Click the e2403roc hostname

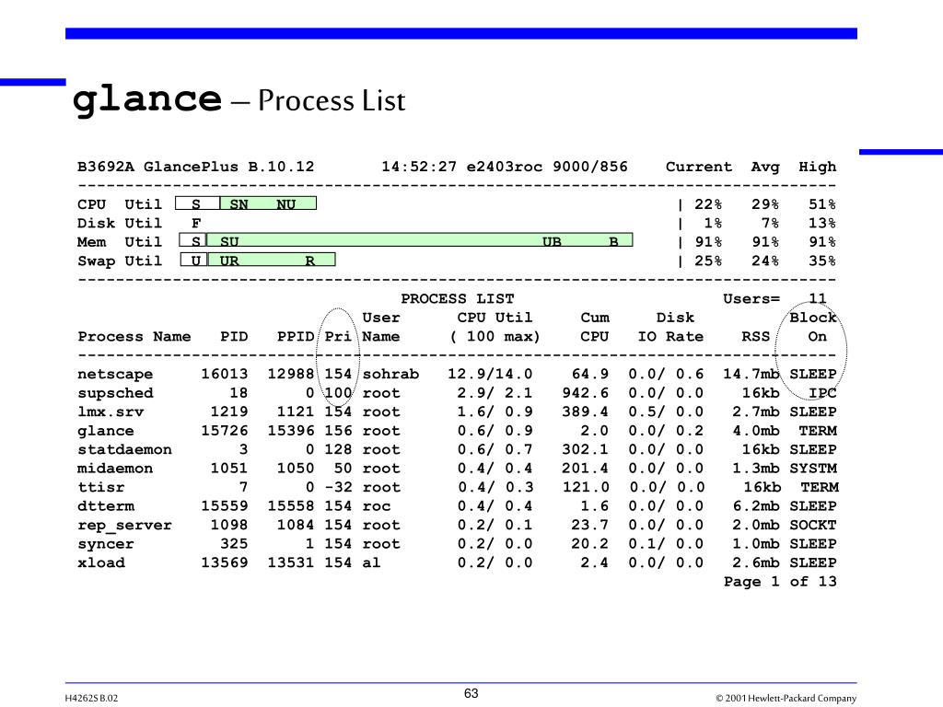point(505,167)
